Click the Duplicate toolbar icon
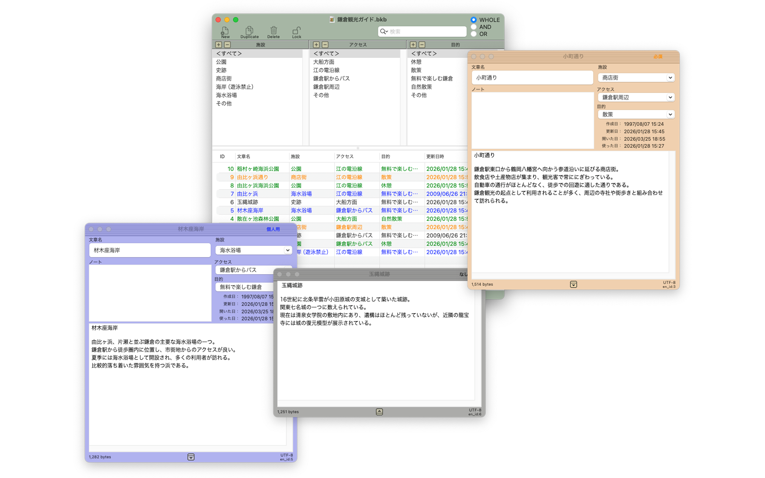Screen dimensions: 765x478 pyautogui.click(x=249, y=31)
